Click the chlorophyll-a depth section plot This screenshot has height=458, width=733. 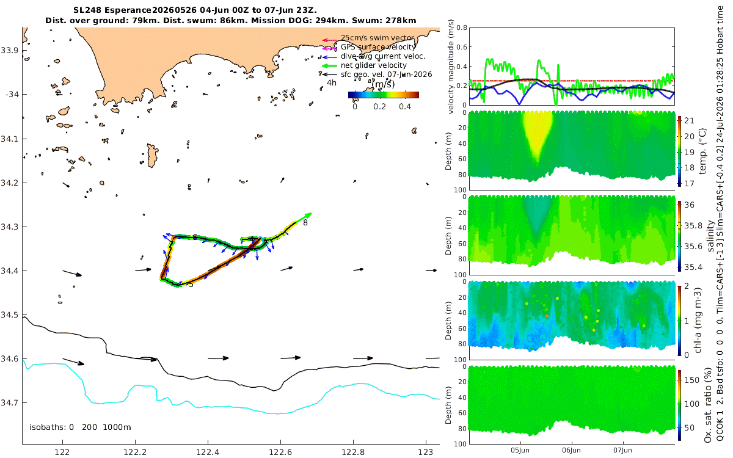[x=572, y=315]
